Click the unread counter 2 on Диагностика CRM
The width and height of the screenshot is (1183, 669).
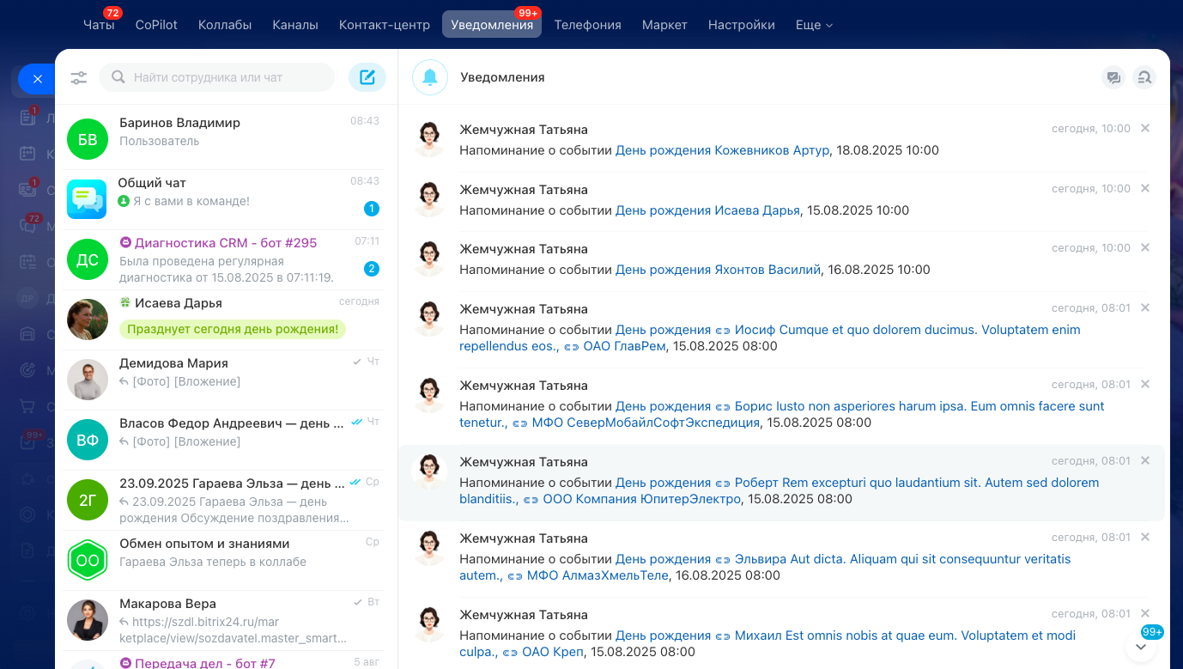pyautogui.click(x=372, y=269)
